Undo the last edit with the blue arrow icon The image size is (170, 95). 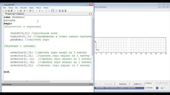[24, 11]
